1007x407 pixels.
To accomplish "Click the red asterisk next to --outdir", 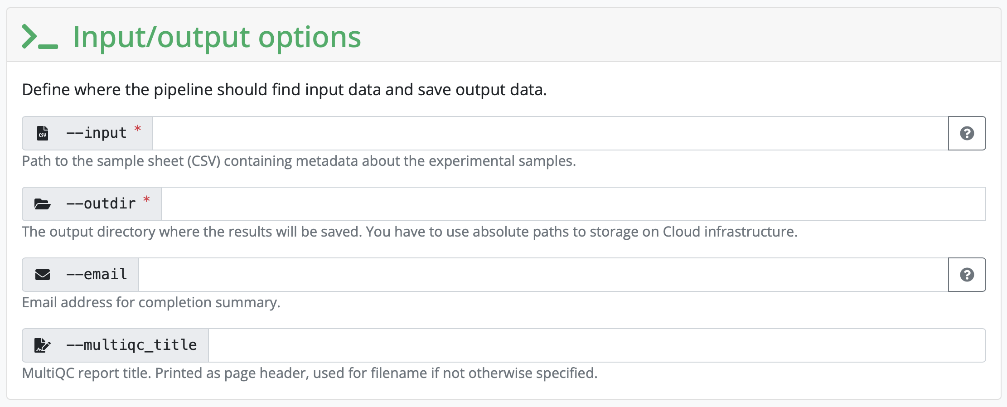I will tap(146, 200).
